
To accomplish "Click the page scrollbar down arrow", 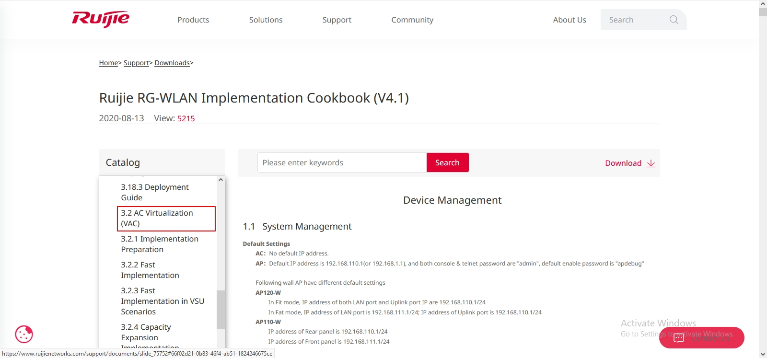I will [763, 354].
